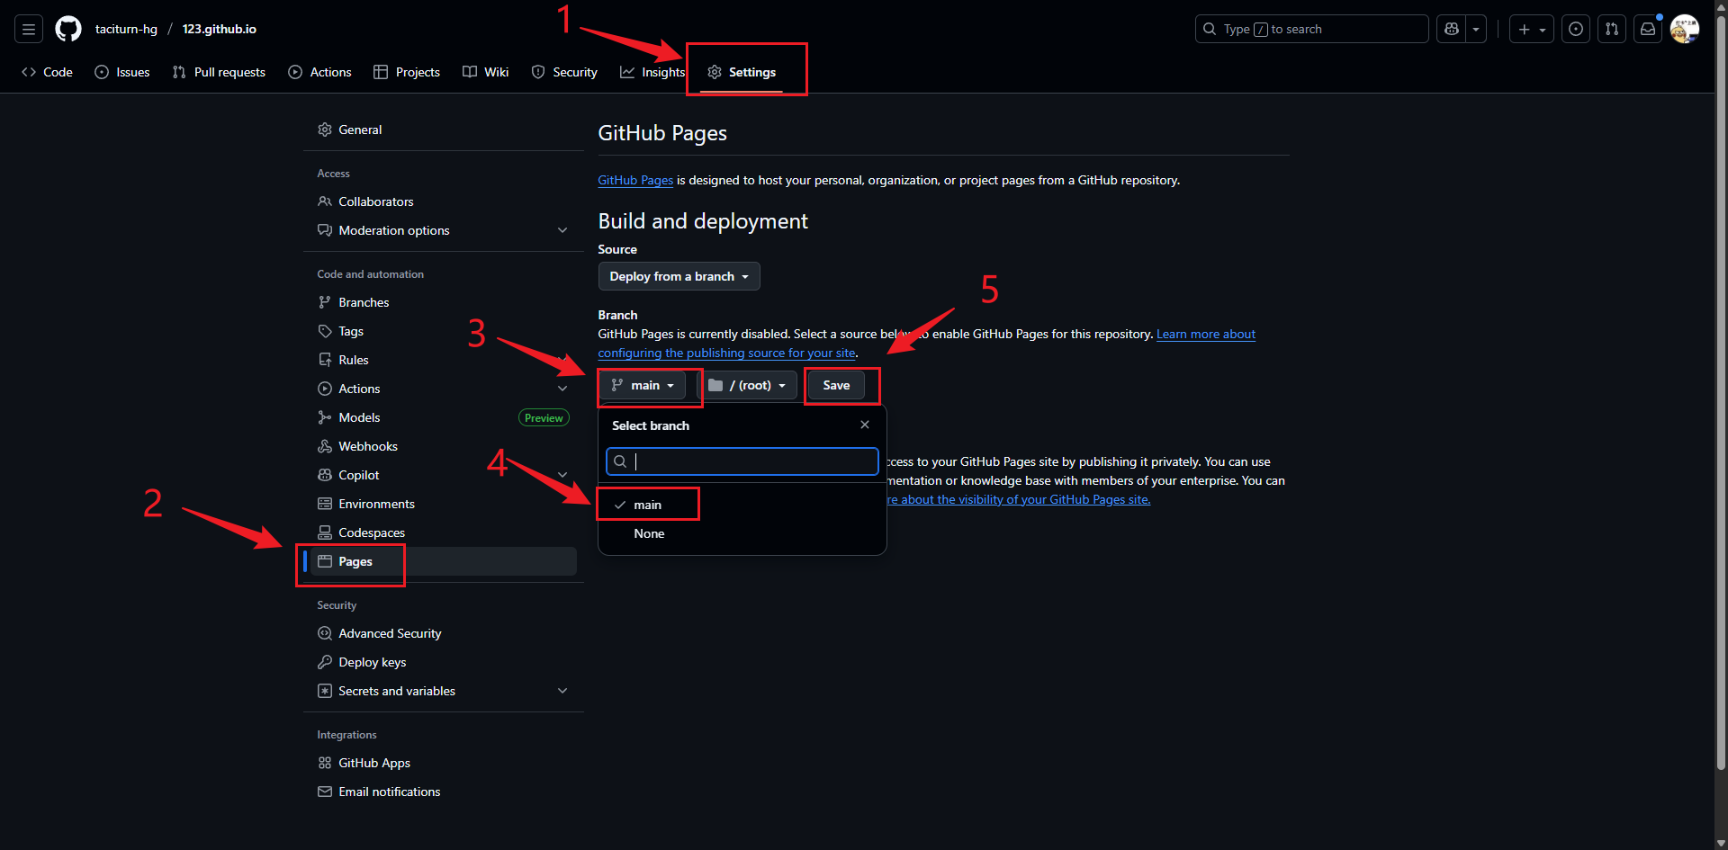Select the main branch option
1728x850 pixels.
click(x=647, y=505)
